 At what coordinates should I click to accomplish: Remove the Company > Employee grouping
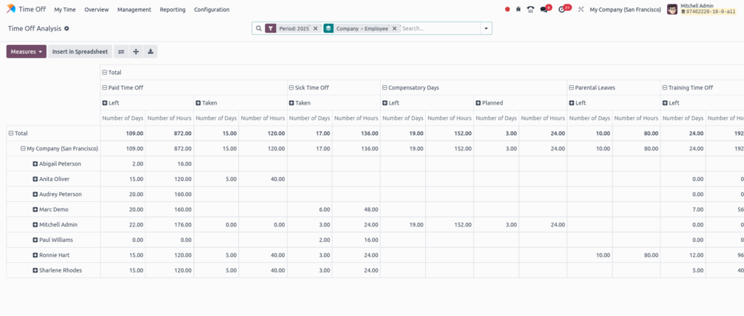tap(395, 28)
